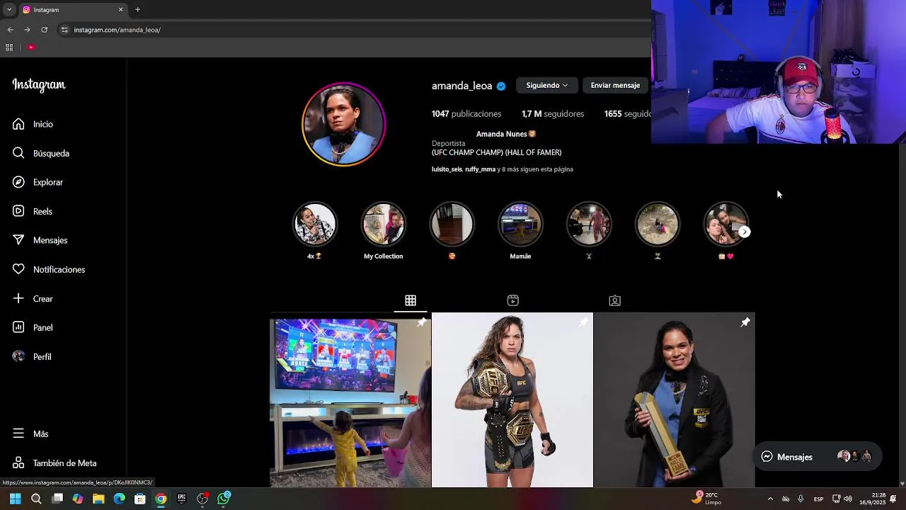Open Notificaciones heart item
Image resolution: width=906 pixels, height=510 pixels.
pyautogui.click(x=48, y=269)
